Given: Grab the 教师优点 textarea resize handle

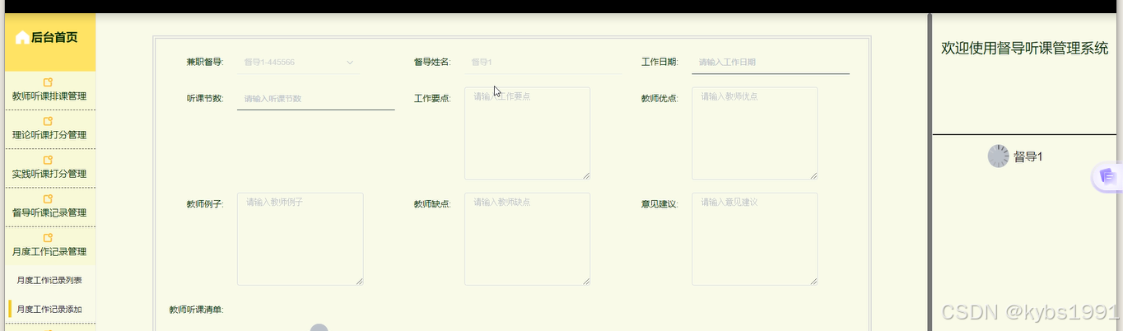Looking at the screenshot, I should 813,175.
